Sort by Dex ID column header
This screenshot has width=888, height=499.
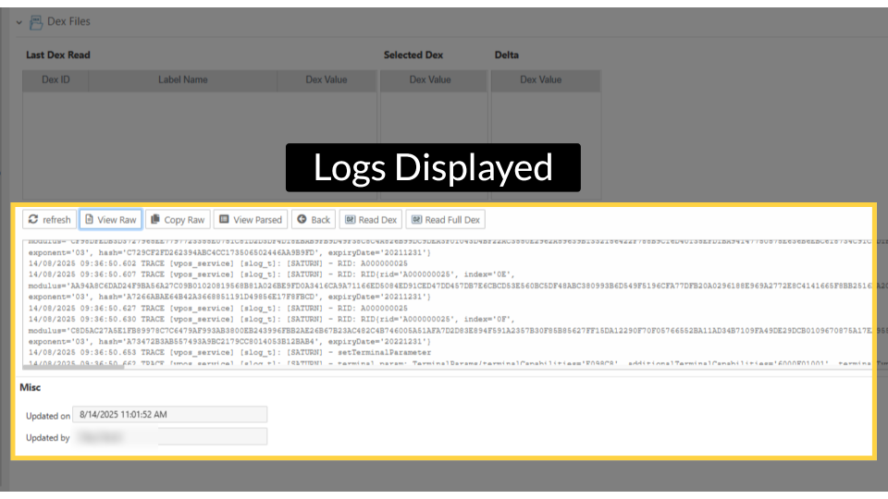[x=56, y=80]
